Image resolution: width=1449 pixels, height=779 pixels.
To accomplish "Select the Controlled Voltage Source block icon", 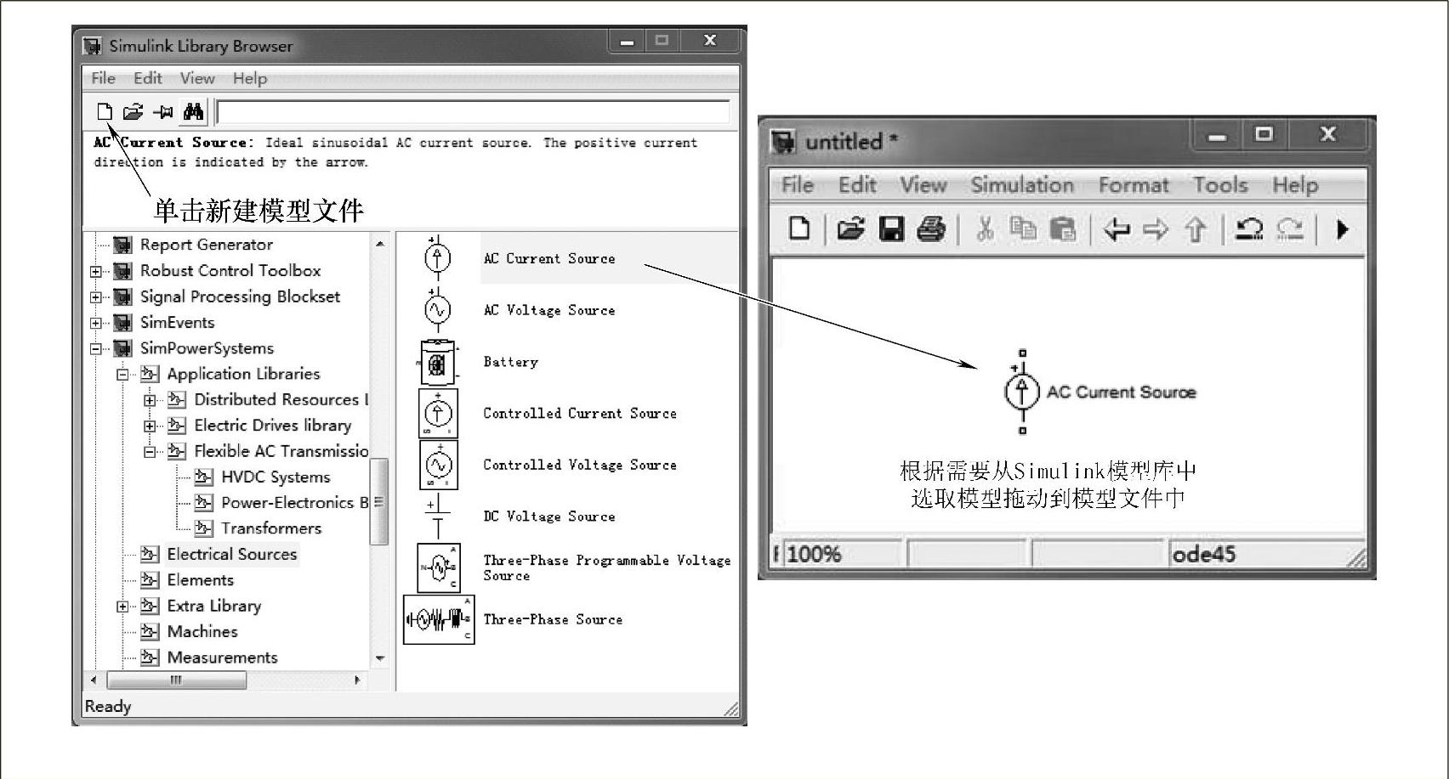I will coord(438,465).
